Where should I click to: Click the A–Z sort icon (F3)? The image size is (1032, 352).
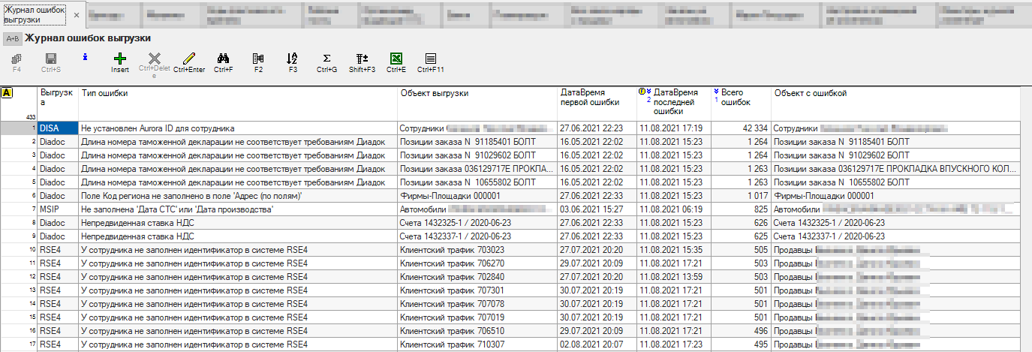point(293,59)
